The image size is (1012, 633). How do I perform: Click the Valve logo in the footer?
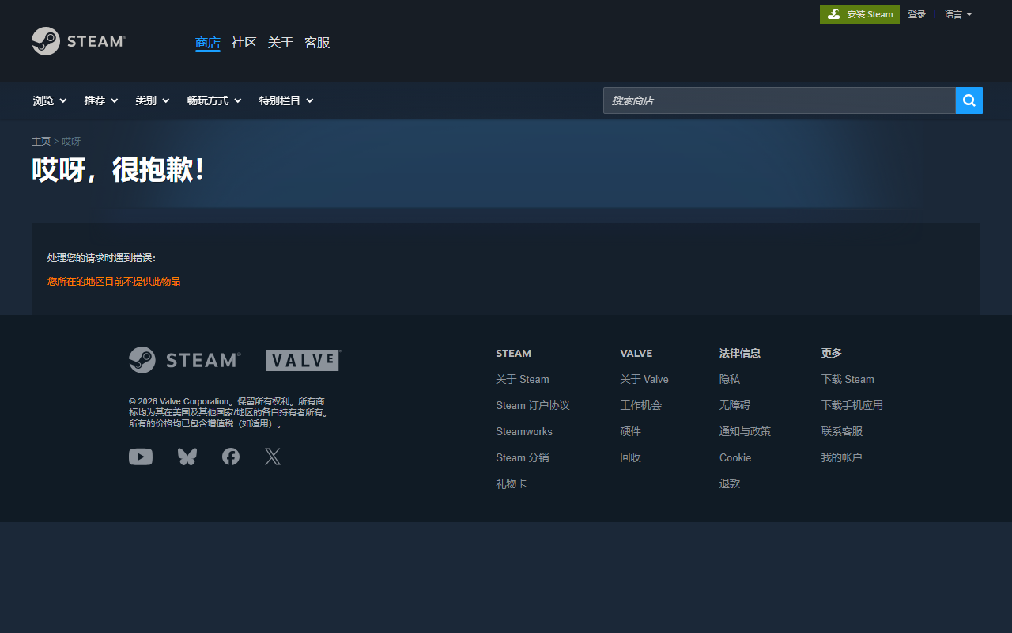[x=304, y=361]
